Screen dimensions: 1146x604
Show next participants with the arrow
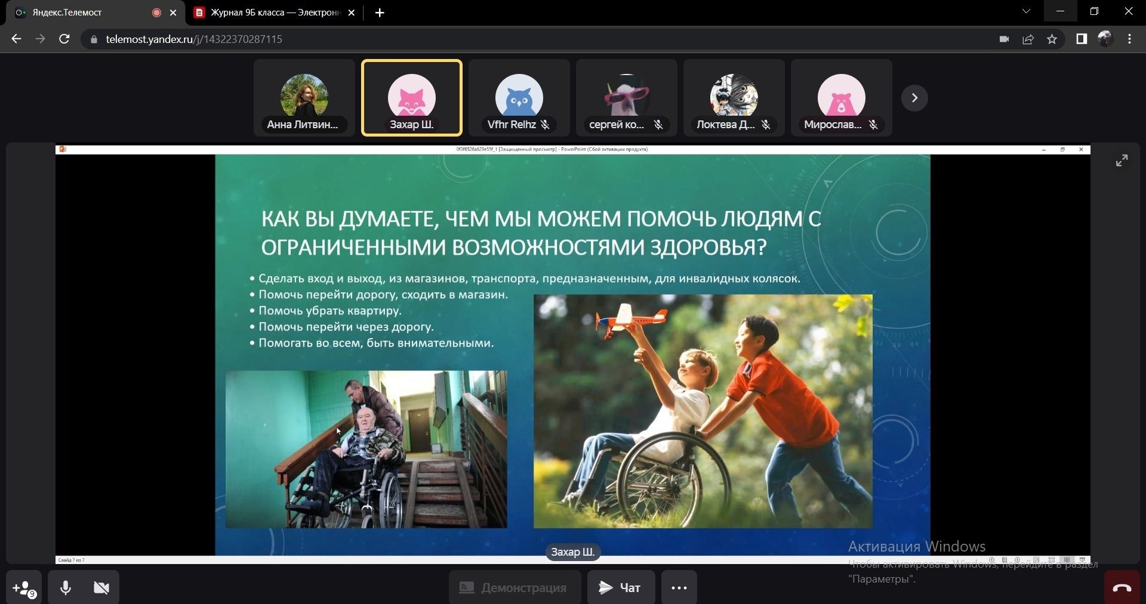coord(914,98)
